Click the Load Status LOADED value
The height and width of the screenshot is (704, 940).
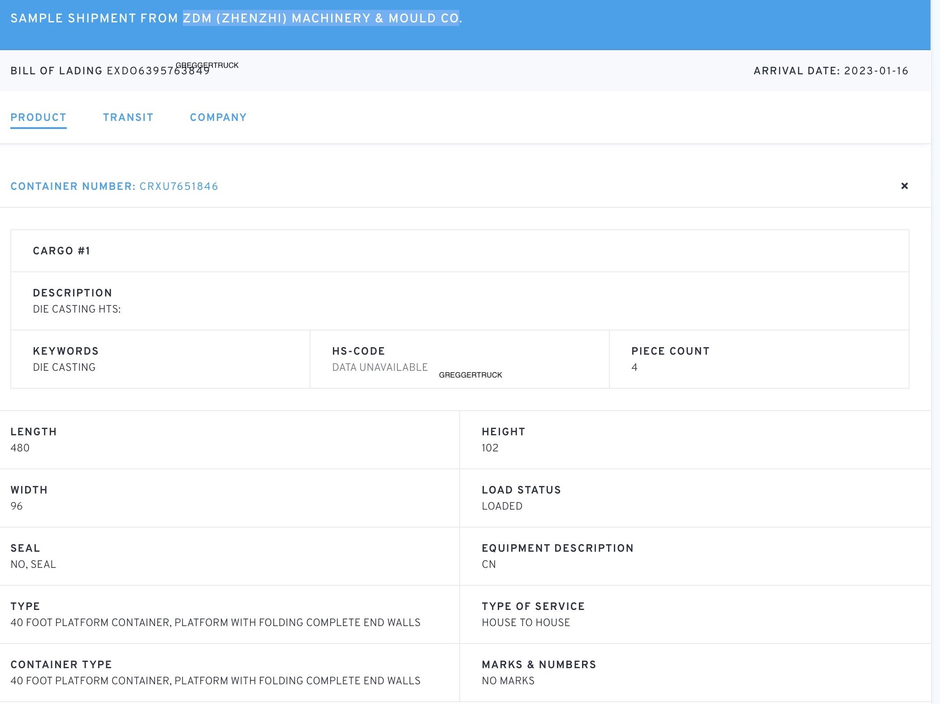click(x=502, y=506)
